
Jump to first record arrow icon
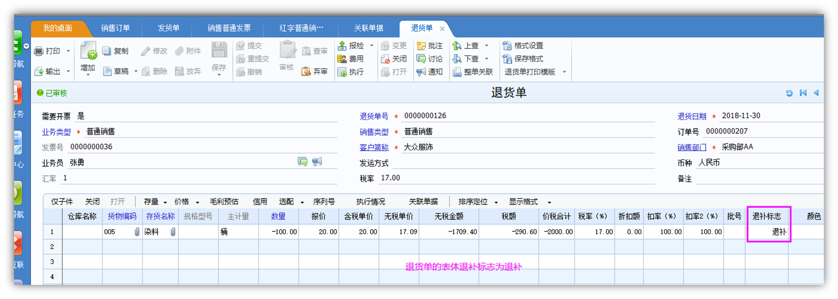pos(803,93)
